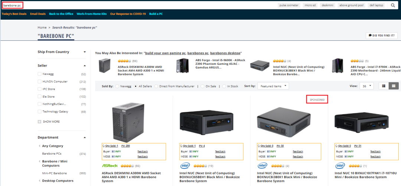This screenshot has height=186, width=401.
Task: Filter by Barebone PCs department
Action: tap(52, 154)
